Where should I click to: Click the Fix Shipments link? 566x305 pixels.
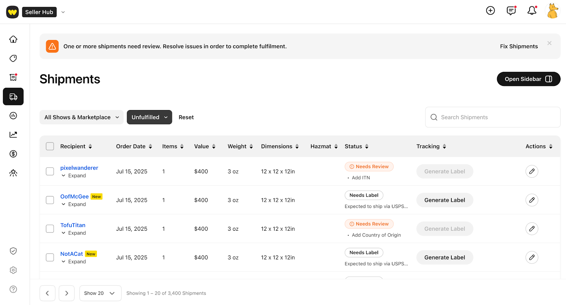(519, 46)
